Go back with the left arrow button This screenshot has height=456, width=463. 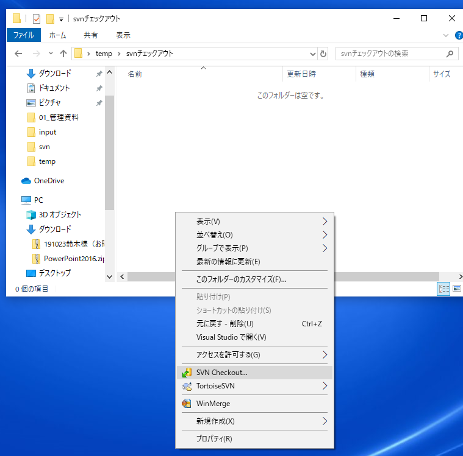click(x=18, y=54)
